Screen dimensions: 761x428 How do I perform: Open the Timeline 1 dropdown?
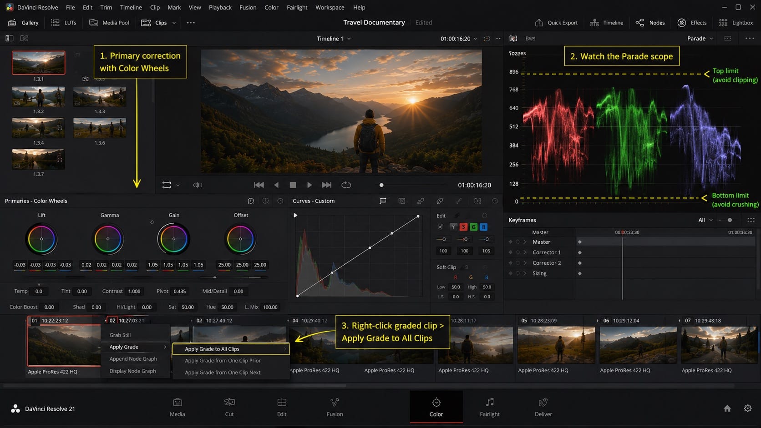coord(334,39)
